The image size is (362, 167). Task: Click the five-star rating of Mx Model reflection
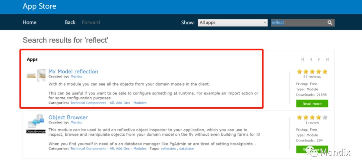[312, 71]
